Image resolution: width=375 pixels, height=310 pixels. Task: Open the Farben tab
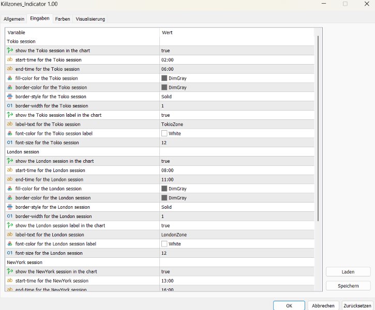[63, 19]
